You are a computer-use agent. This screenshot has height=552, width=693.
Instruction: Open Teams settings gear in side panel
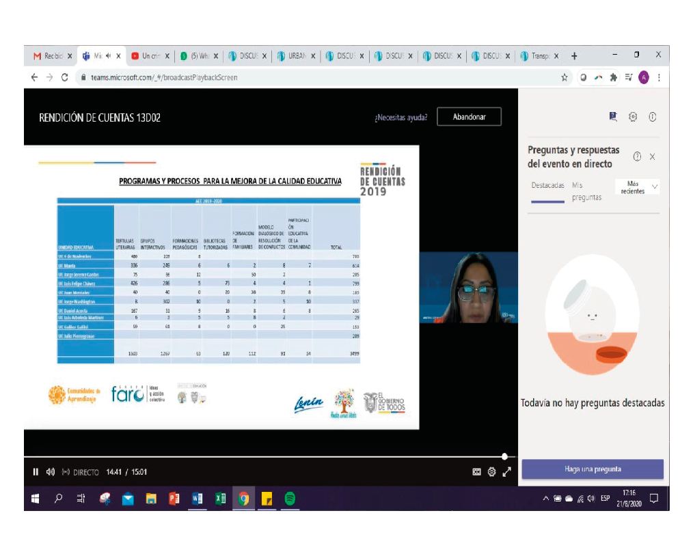pyautogui.click(x=633, y=117)
